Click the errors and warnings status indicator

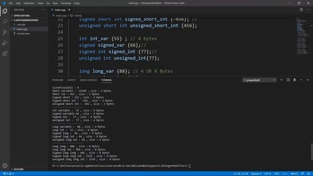click(x=8, y=174)
